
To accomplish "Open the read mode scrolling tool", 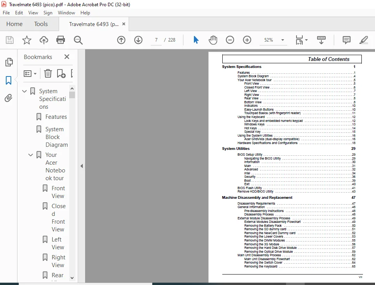I will (321, 40).
